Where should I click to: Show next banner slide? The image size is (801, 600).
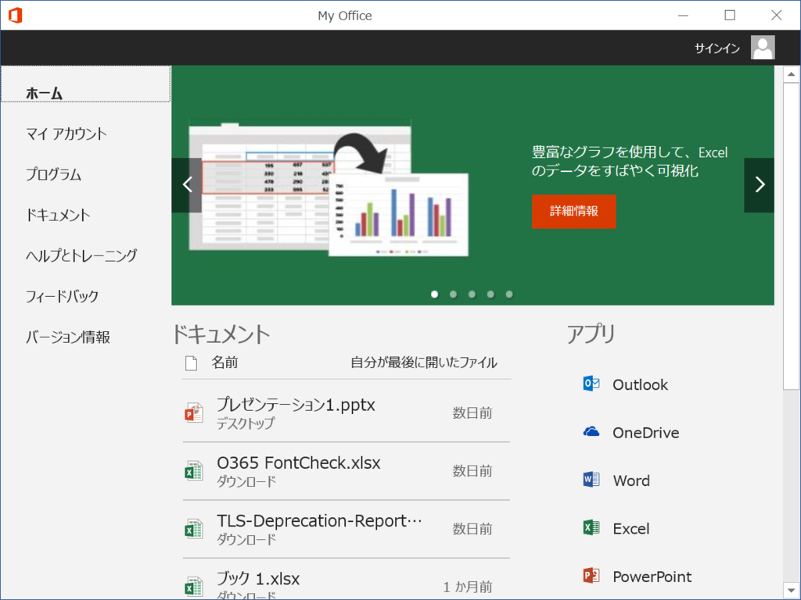pyautogui.click(x=759, y=184)
